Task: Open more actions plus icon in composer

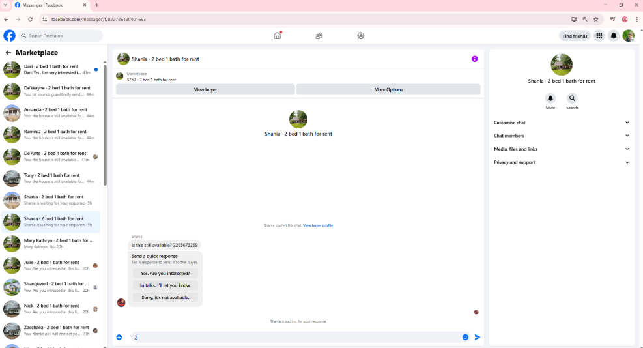Action: pos(119,338)
